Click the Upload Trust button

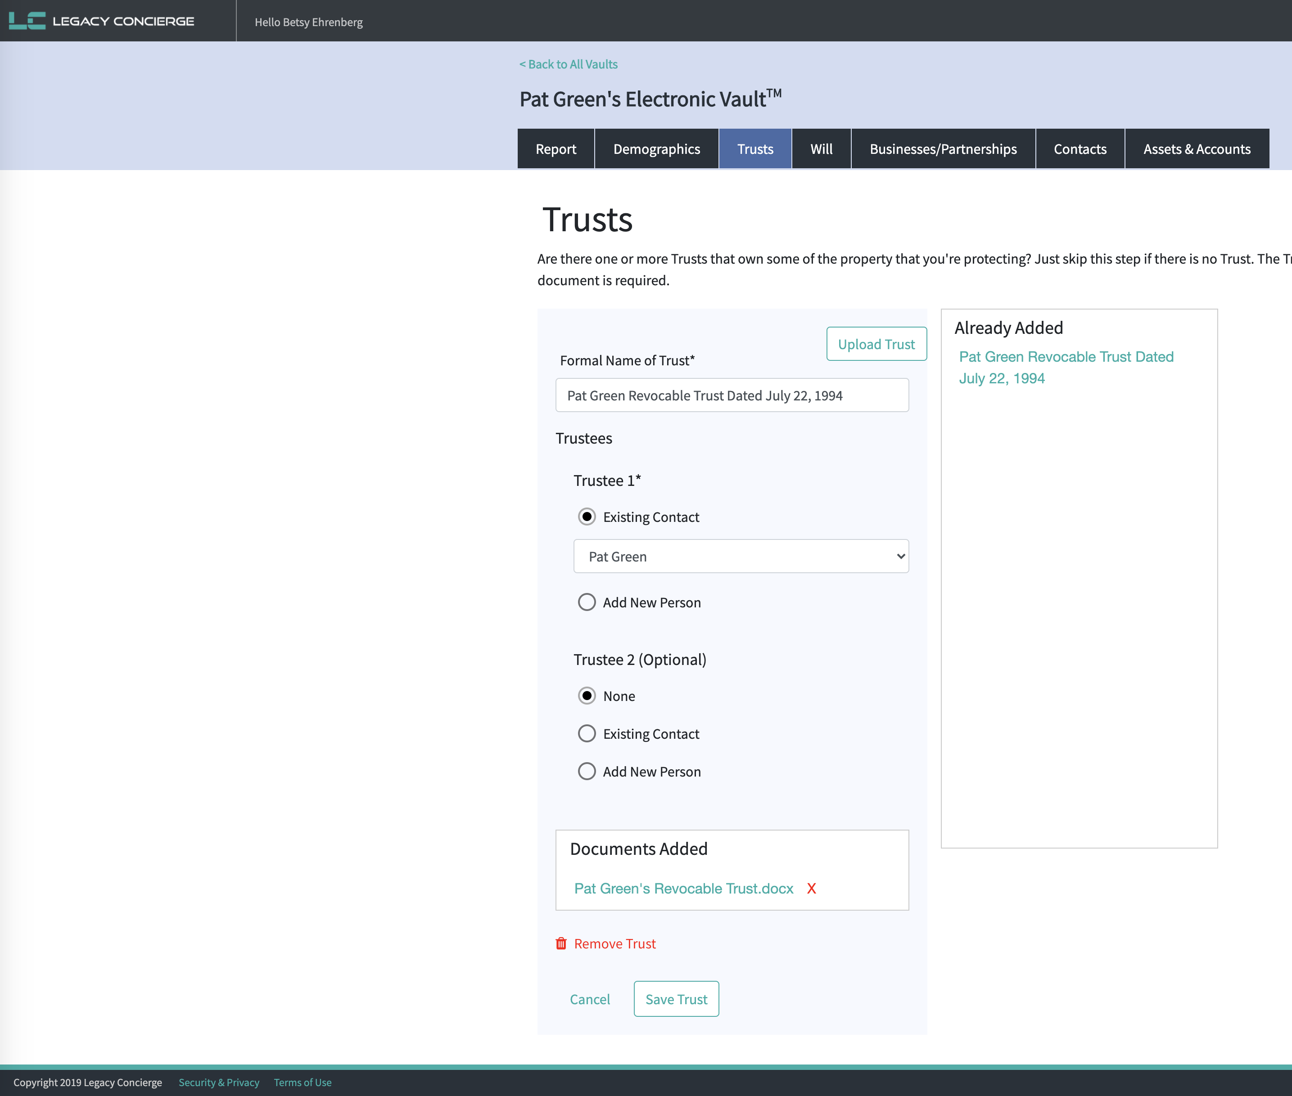point(876,344)
